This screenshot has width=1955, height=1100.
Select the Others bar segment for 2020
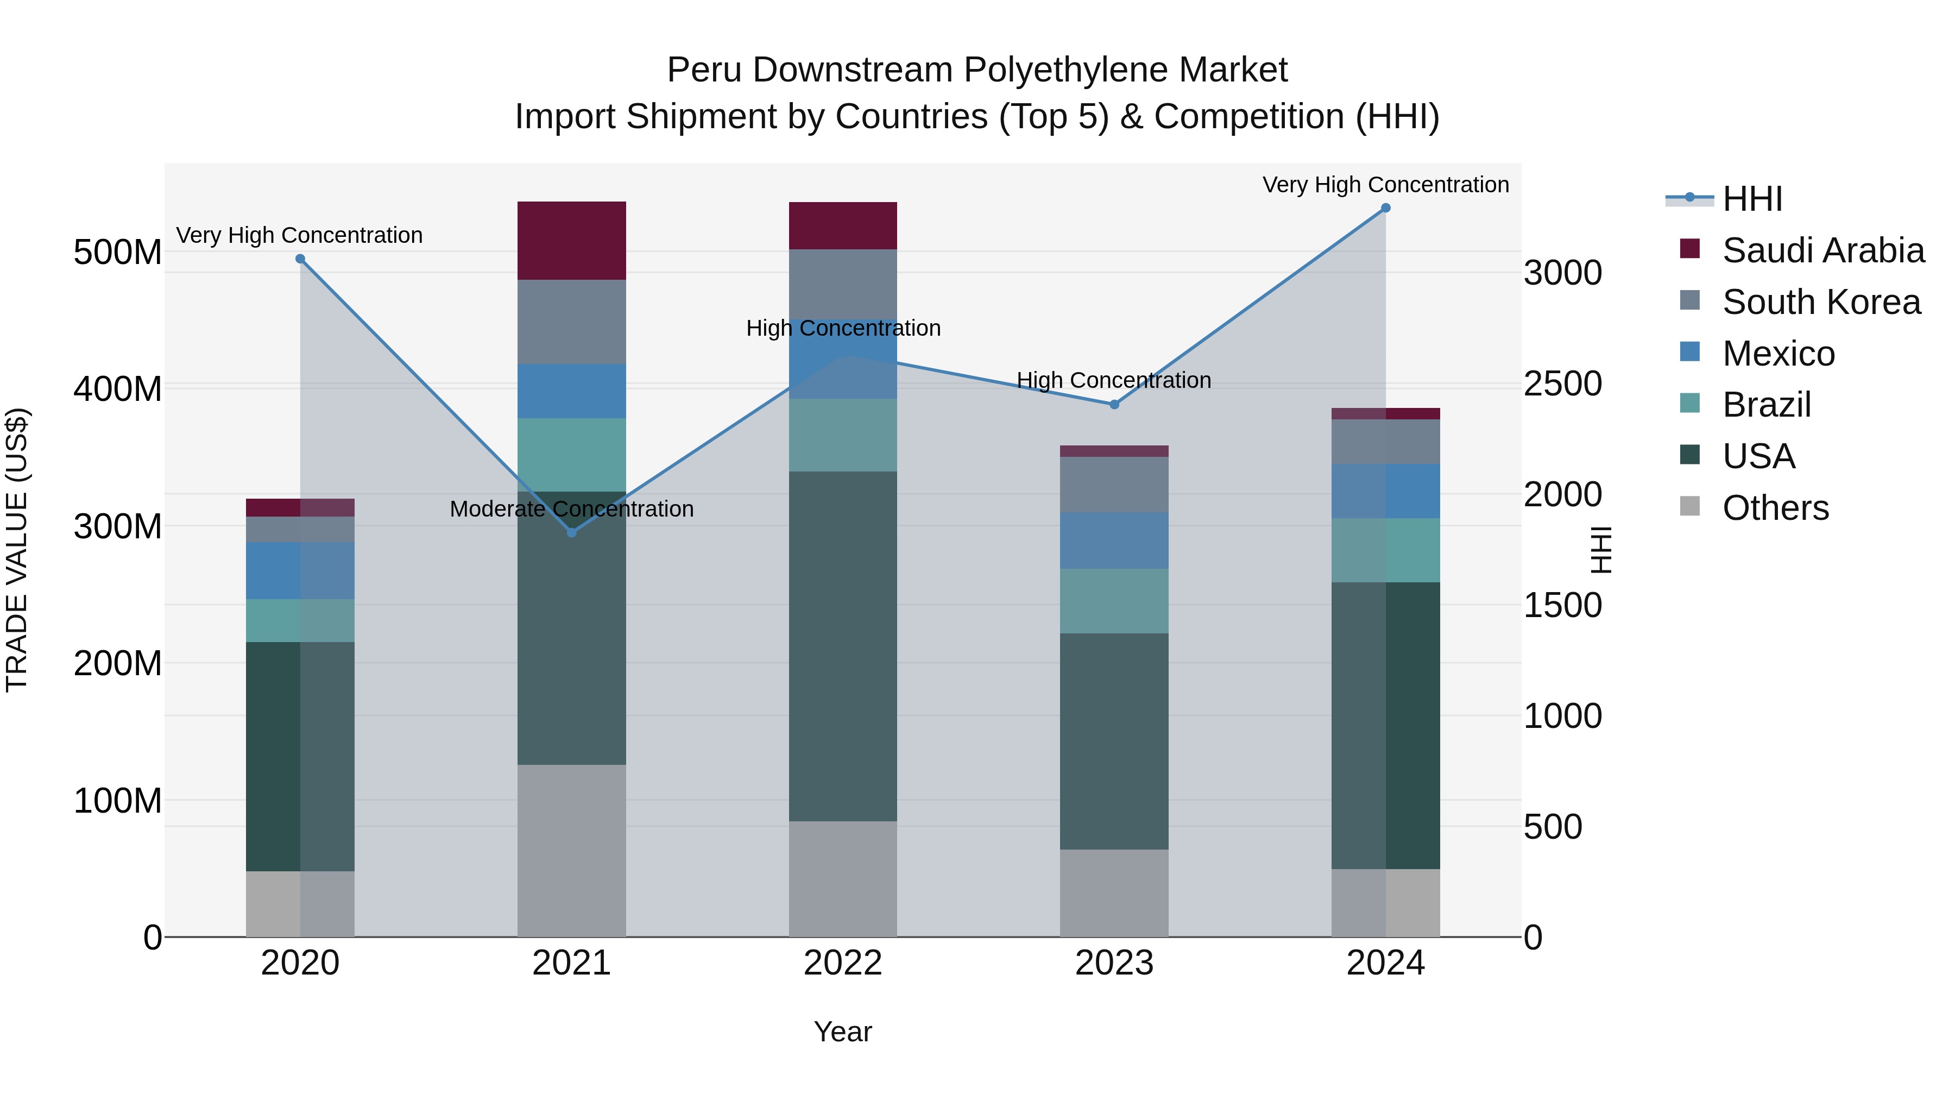(x=300, y=904)
